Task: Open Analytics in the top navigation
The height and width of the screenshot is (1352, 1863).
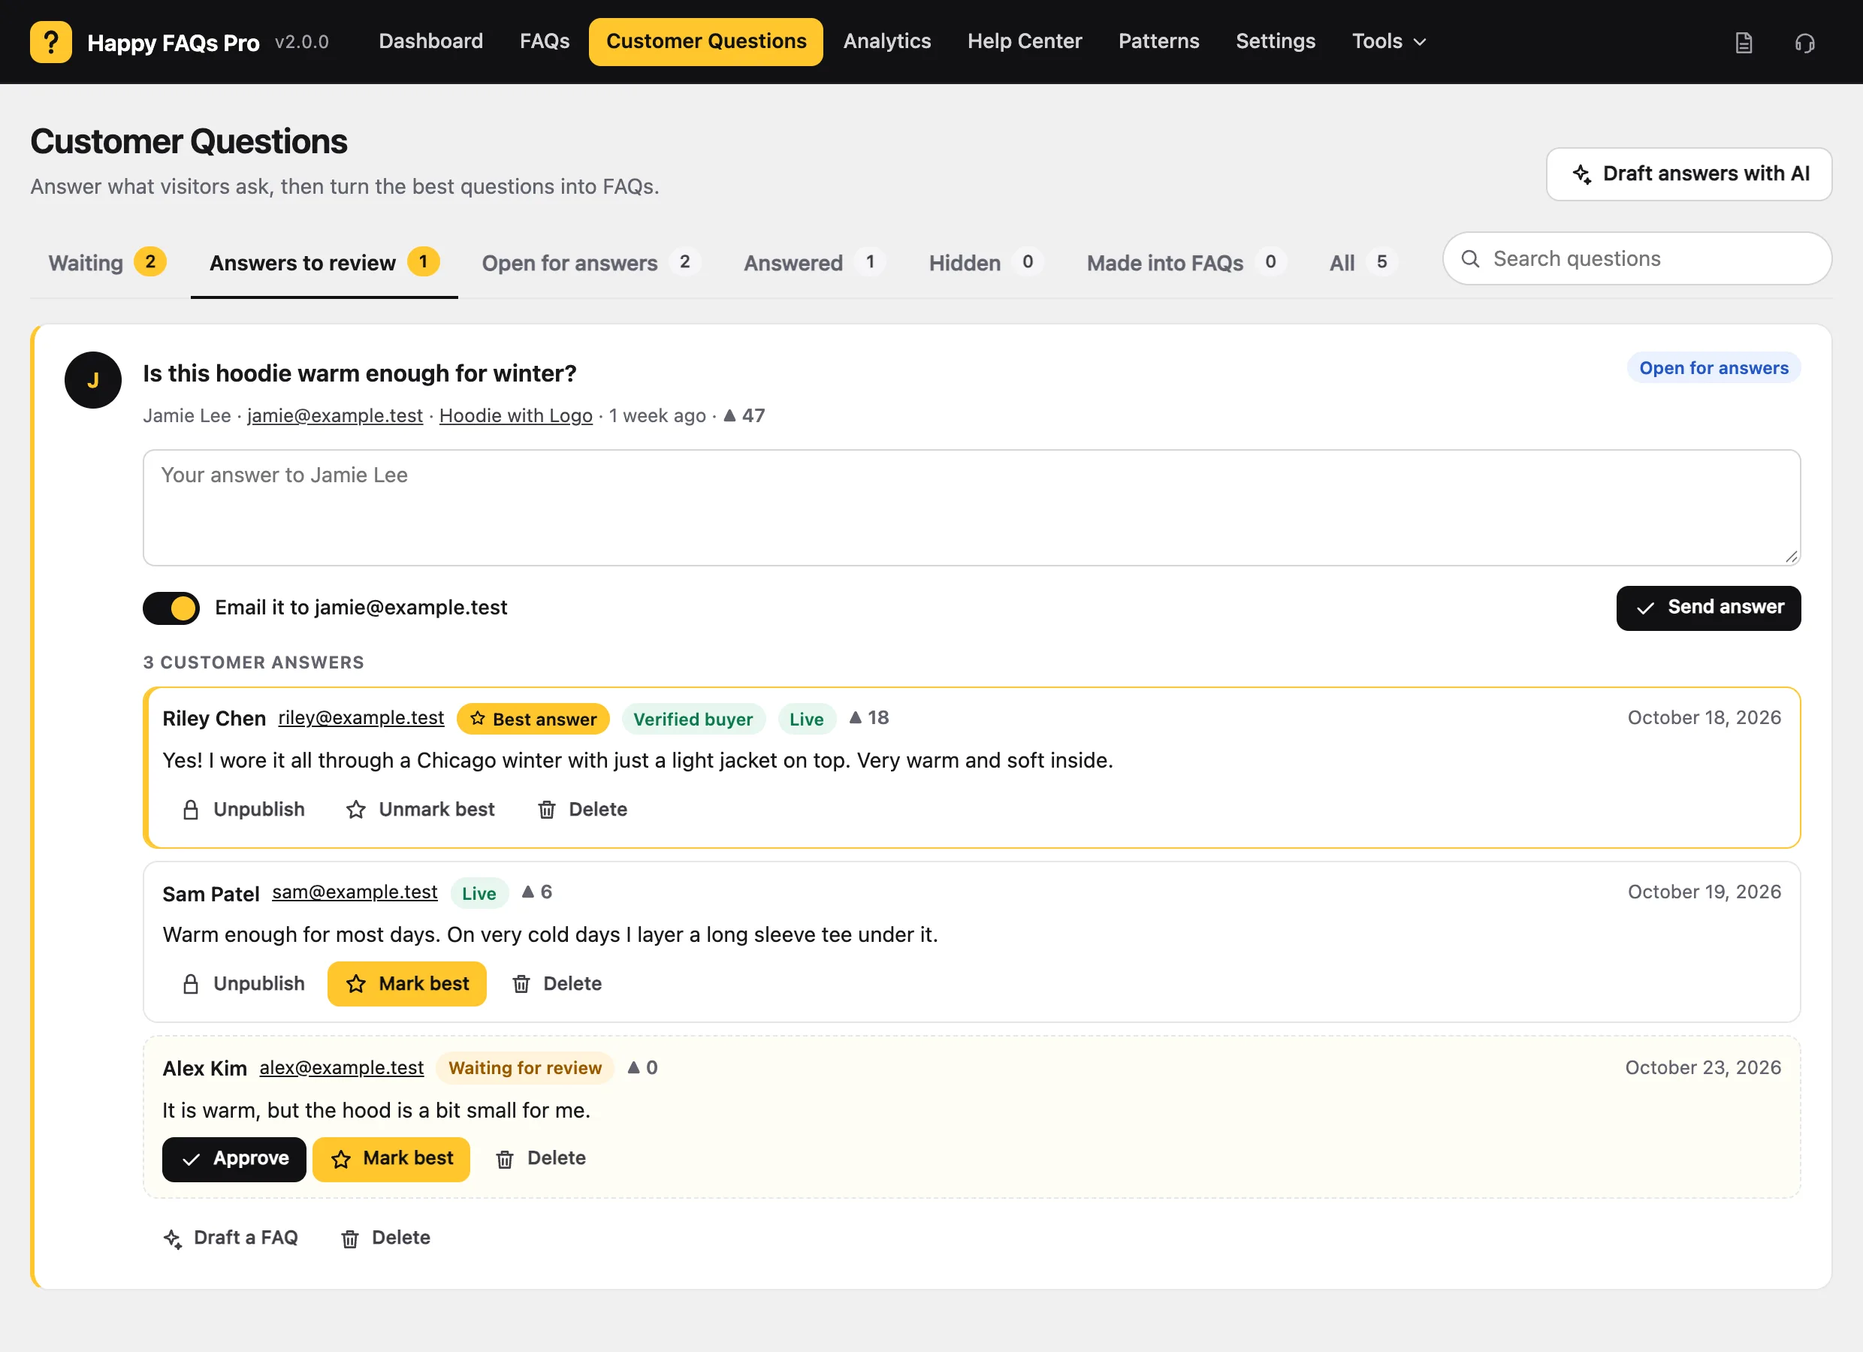Action: [x=887, y=41]
